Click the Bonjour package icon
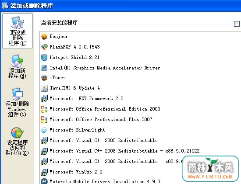Viewport: 241px width, 184px height. pyautogui.click(x=44, y=37)
